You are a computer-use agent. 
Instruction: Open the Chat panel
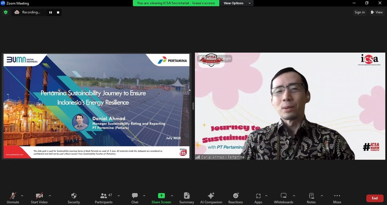tap(134, 197)
